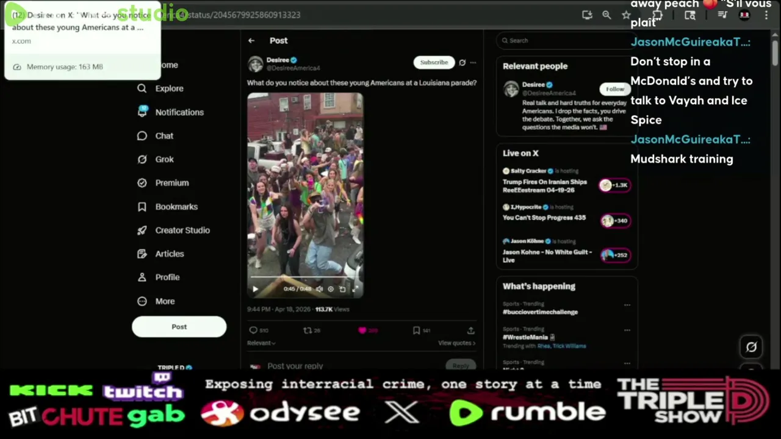The height and width of the screenshot is (439, 781).
Task: Expand the video to fullscreen
Action: 355,289
